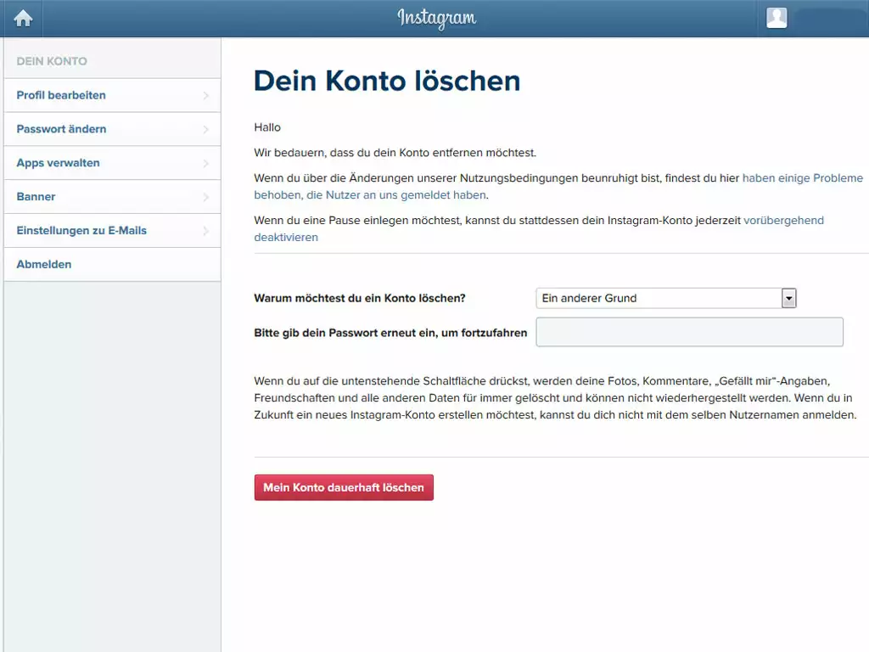869x652 pixels.
Task: Click the chevron arrow beside Profil bearbeiten
Action: [206, 96]
